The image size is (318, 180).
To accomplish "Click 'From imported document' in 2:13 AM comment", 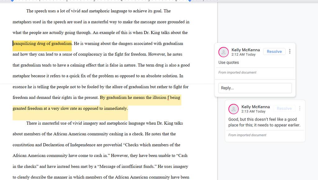I will (x=247, y=135).
